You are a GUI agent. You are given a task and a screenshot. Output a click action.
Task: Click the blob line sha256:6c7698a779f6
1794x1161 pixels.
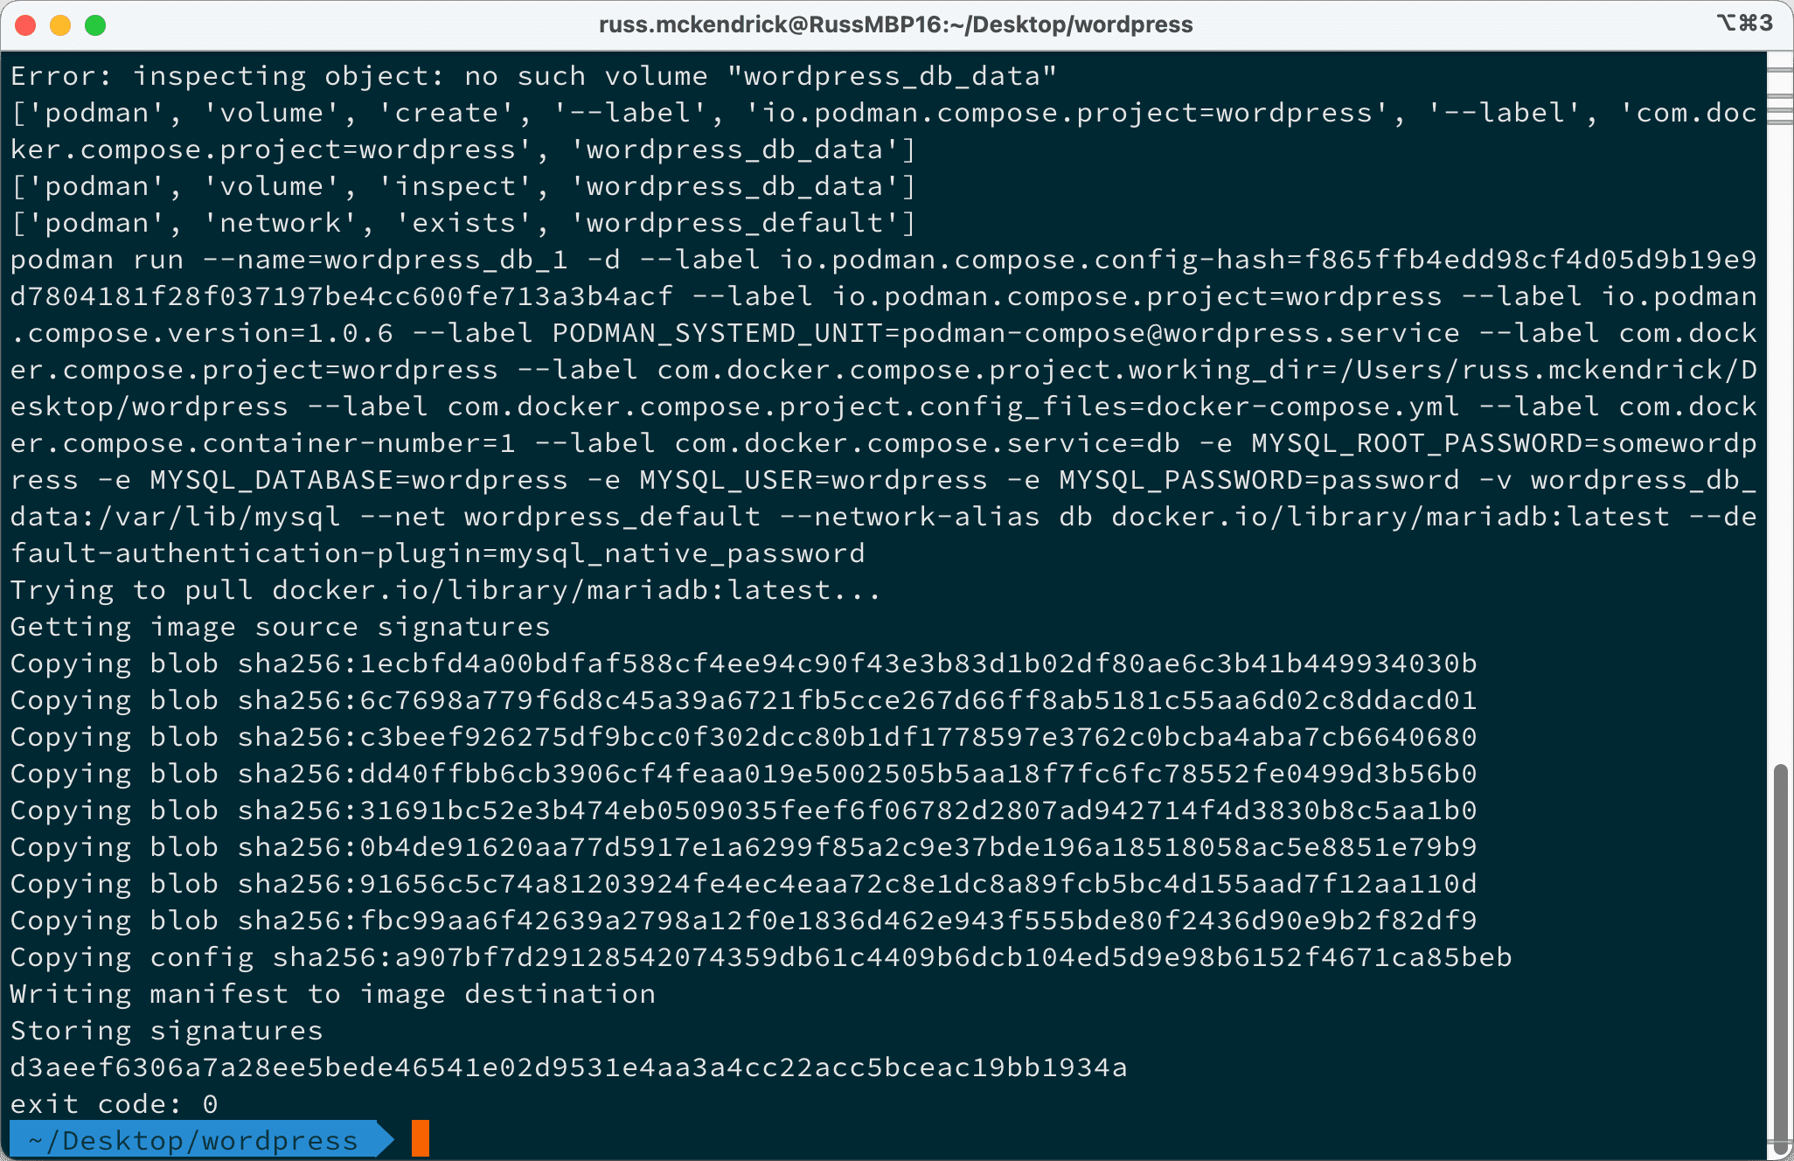pos(744,699)
